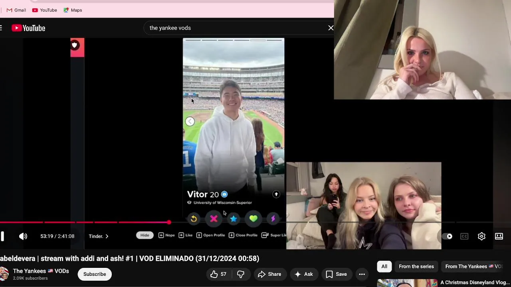
Task: Click the Ask button
Action: pyautogui.click(x=304, y=274)
